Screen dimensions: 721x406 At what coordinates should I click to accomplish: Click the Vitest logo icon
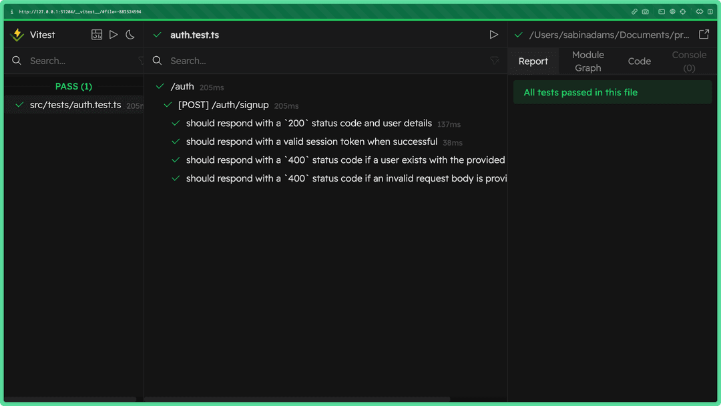point(17,34)
